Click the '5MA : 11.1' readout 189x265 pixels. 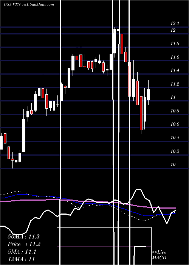(22, 252)
